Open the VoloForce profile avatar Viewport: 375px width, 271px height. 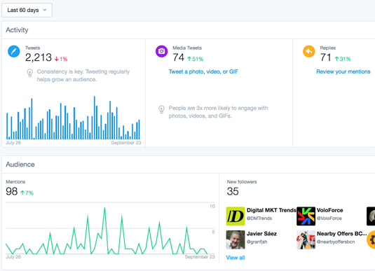coord(306,216)
